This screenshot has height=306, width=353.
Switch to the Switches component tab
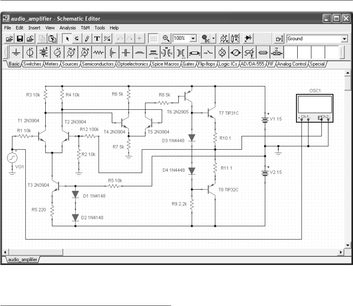32,64
